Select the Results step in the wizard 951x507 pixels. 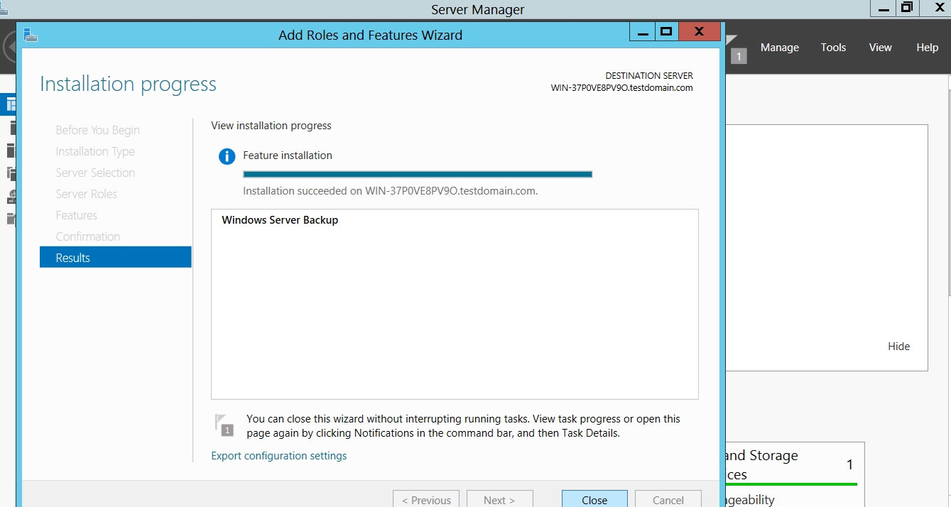tap(116, 258)
